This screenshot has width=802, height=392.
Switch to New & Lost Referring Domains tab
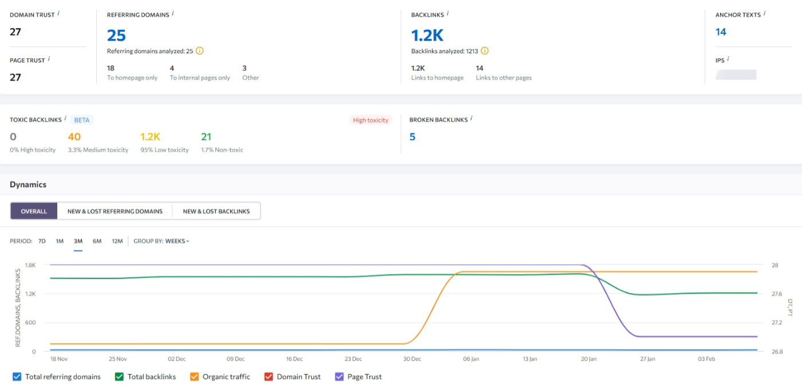click(x=115, y=211)
